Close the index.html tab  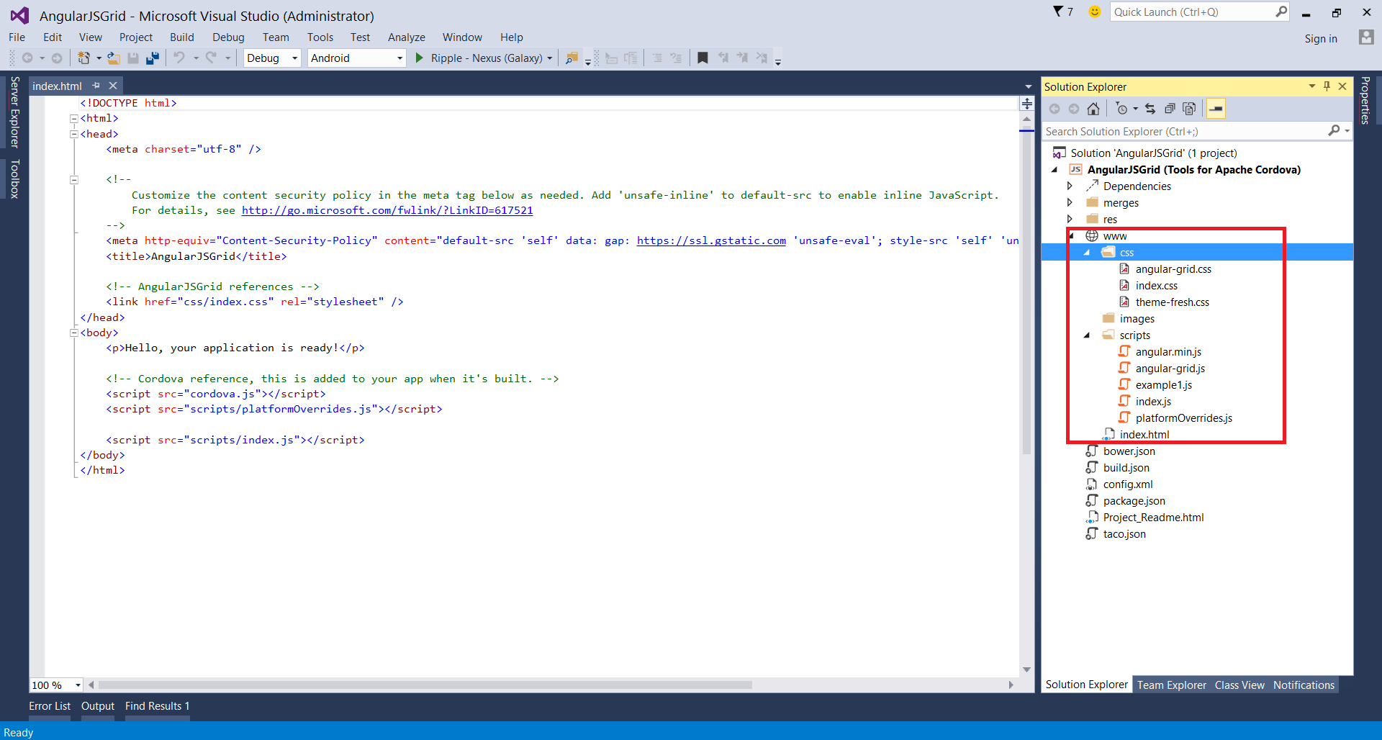pyautogui.click(x=113, y=86)
